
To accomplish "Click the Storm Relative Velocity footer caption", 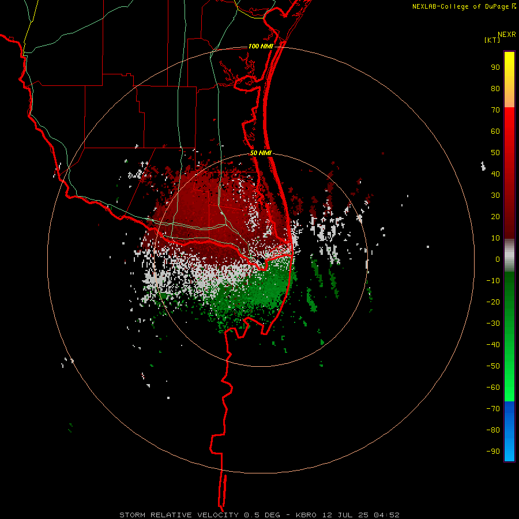I will coord(259,515).
